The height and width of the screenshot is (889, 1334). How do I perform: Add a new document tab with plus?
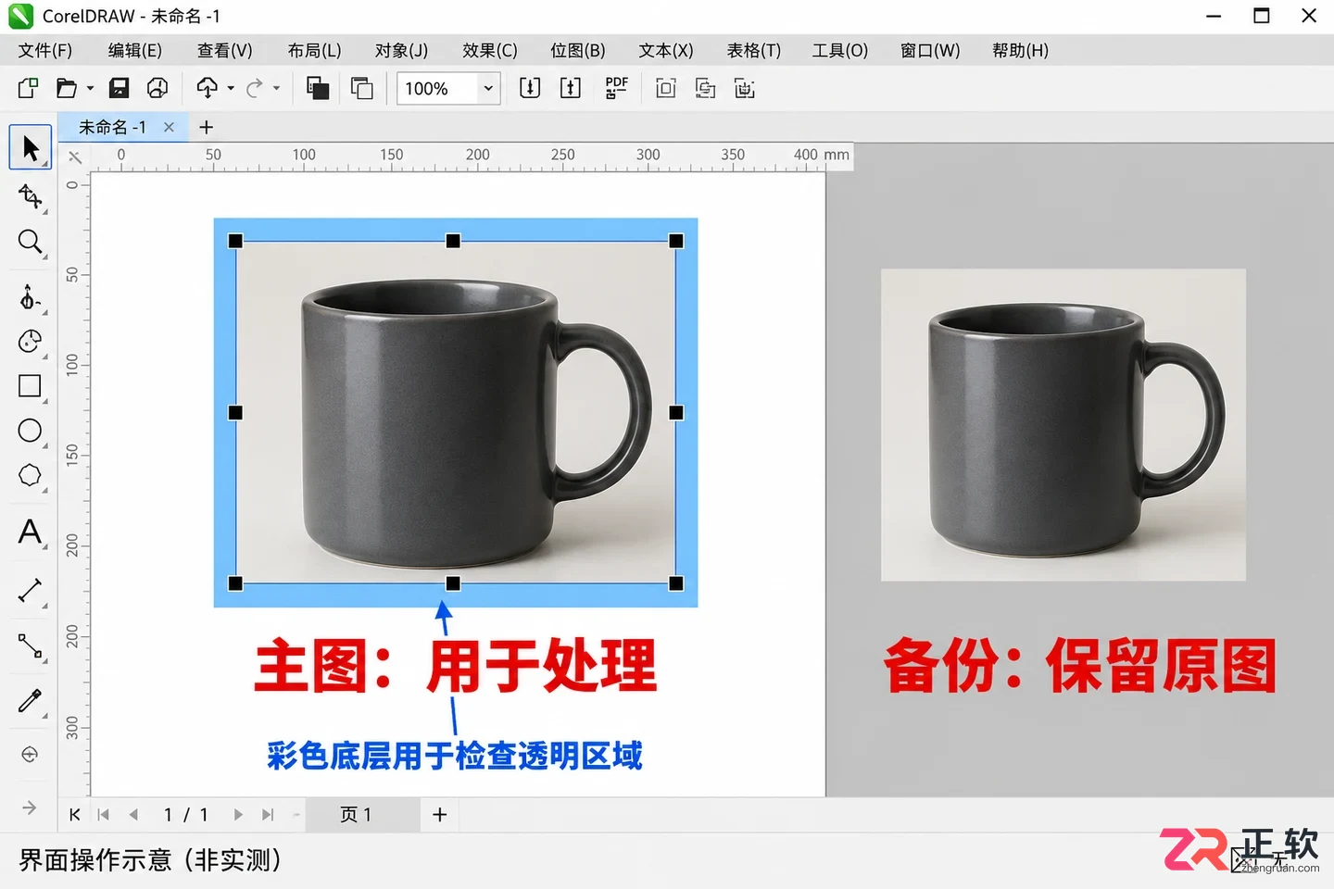click(206, 127)
